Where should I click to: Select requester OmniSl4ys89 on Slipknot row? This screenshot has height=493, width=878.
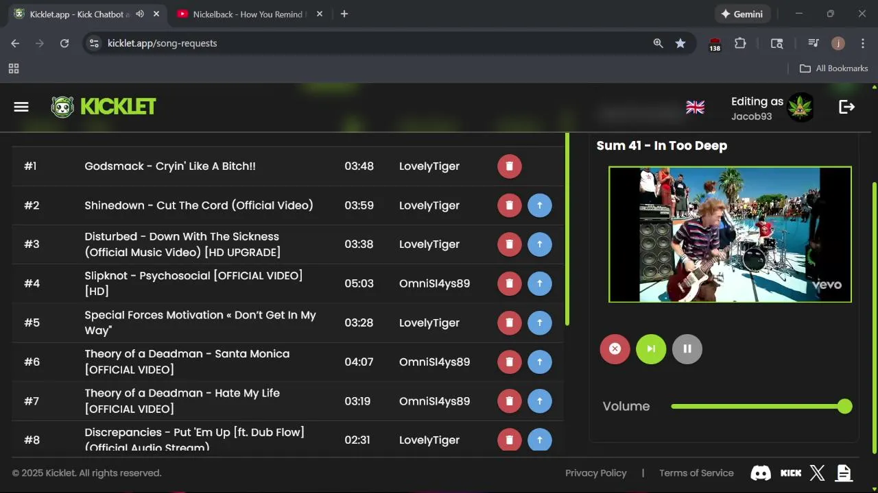[x=434, y=283]
